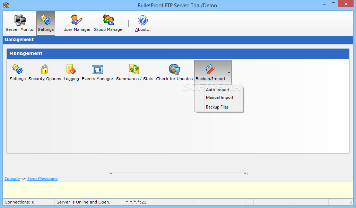Image resolution: width=356 pixels, height=208 pixels.
Task: Open the Group Manager
Action: tap(109, 23)
